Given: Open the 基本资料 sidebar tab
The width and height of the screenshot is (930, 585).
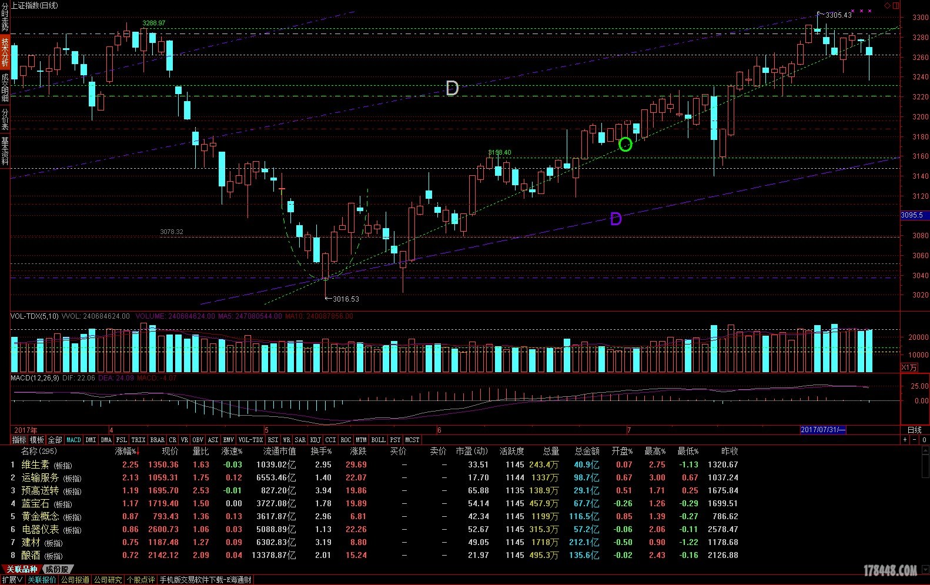Looking at the screenshot, I should pyautogui.click(x=5, y=151).
